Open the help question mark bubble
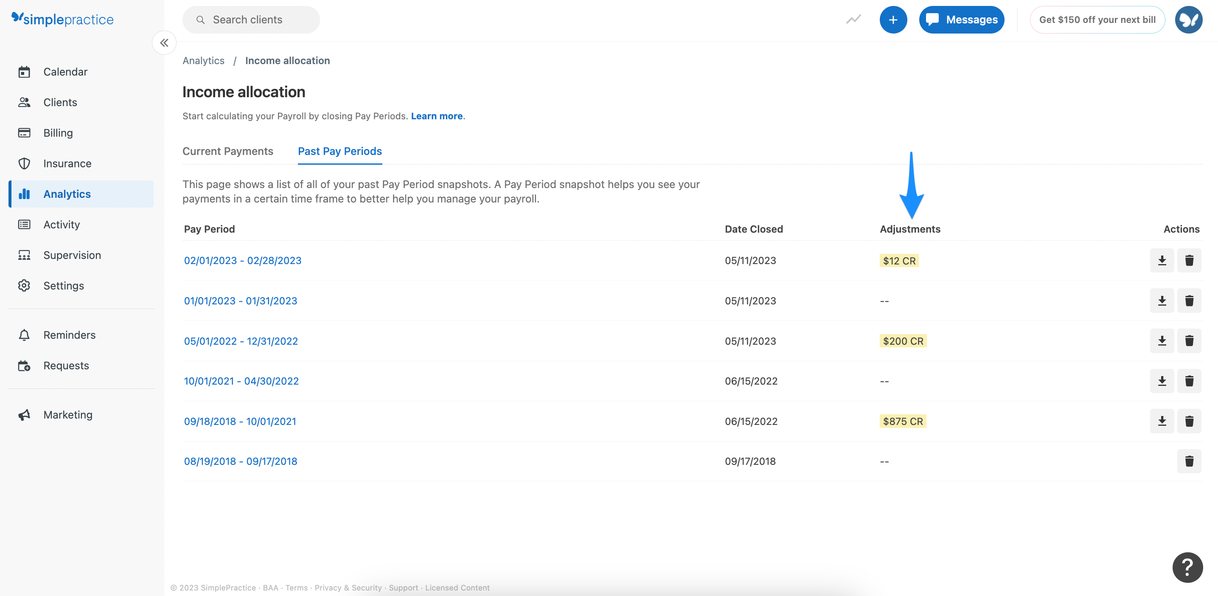This screenshot has width=1218, height=596. tap(1187, 567)
